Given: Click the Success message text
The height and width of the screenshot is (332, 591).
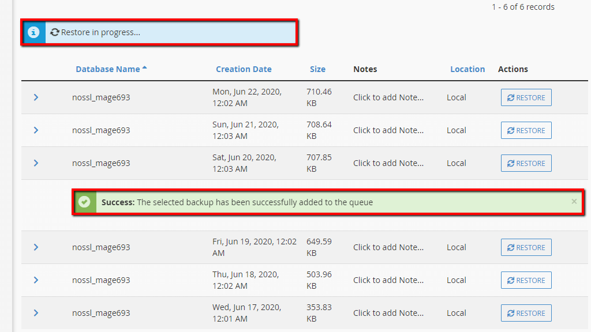Looking at the screenshot, I should click(x=237, y=202).
